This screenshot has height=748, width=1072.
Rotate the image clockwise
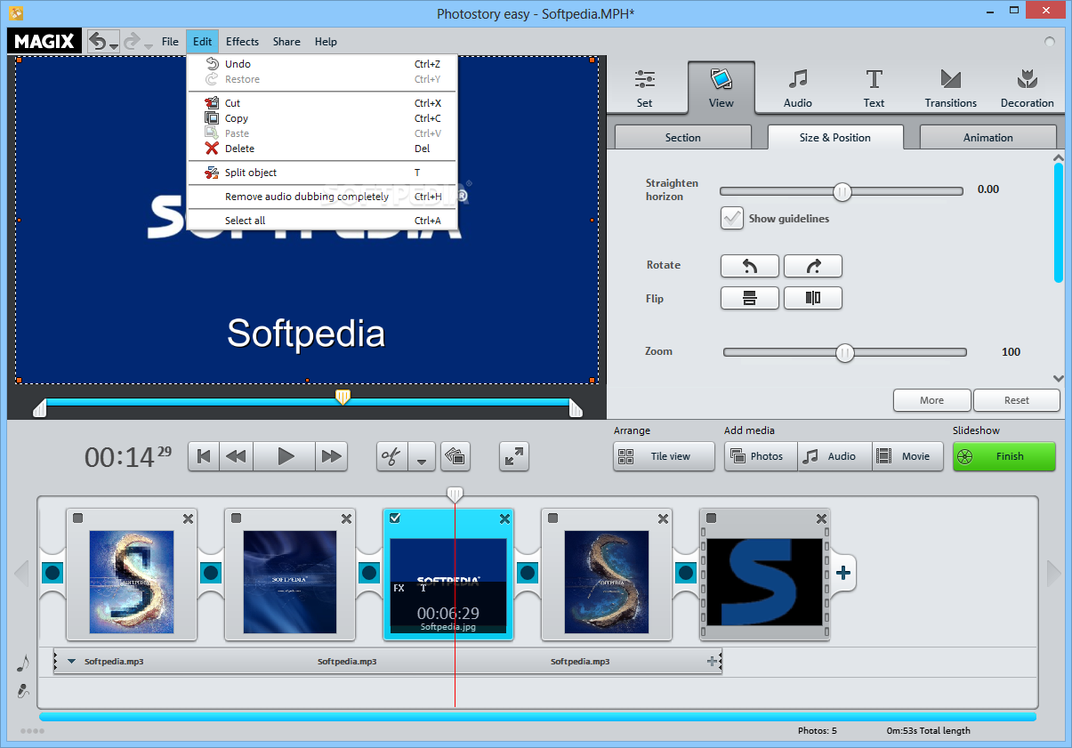812,266
